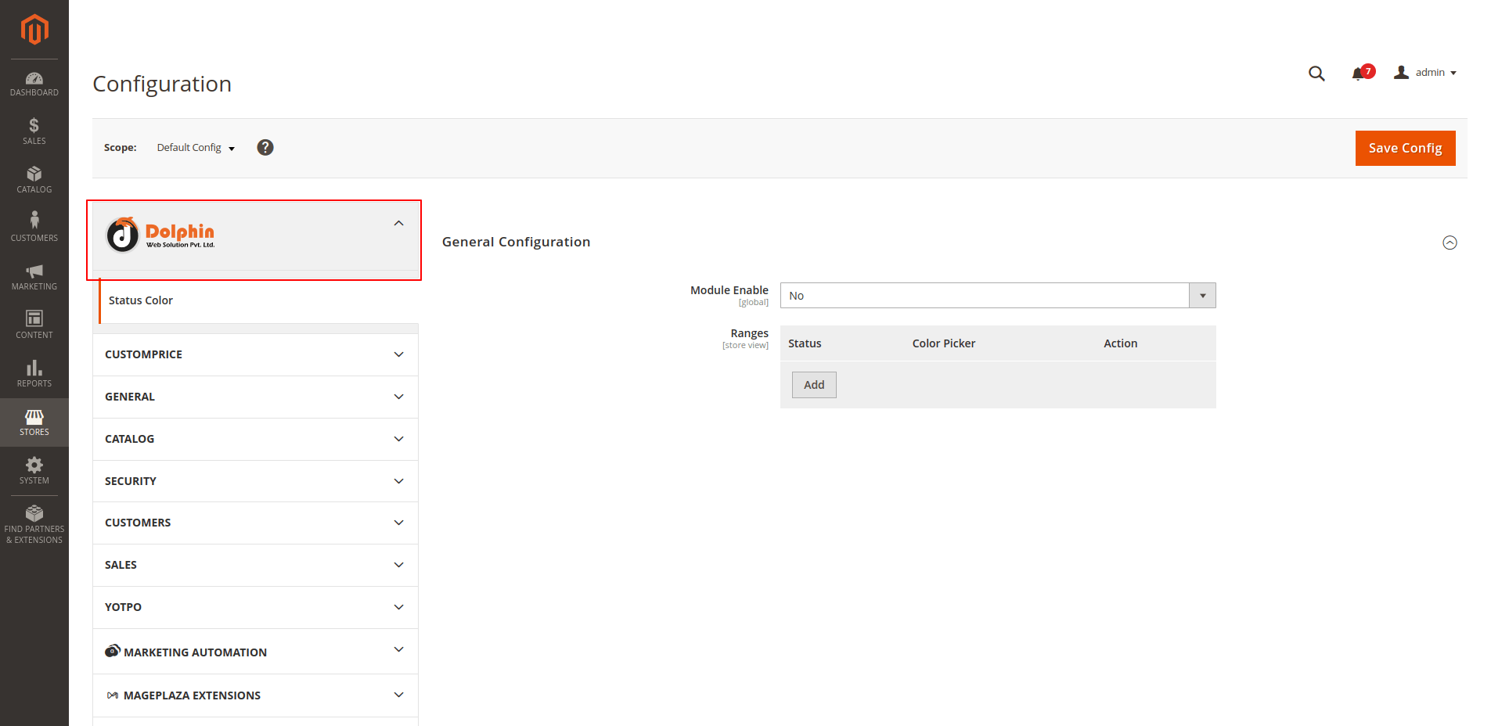Open the Module Enable dropdown
The width and height of the screenshot is (1491, 726).
[997, 296]
